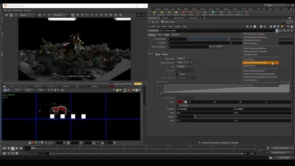Adjust the Level of Detail slider handle
This screenshot has height=166, width=295.
(229, 39)
